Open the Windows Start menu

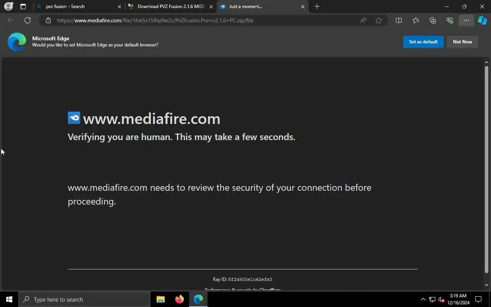pyautogui.click(x=9, y=299)
